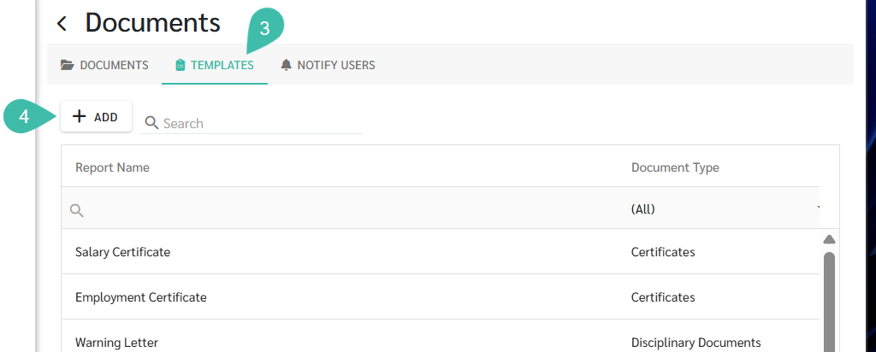Click the clipboard icon on Templates tab
876x352 pixels.
pyautogui.click(x=180, y=65)
